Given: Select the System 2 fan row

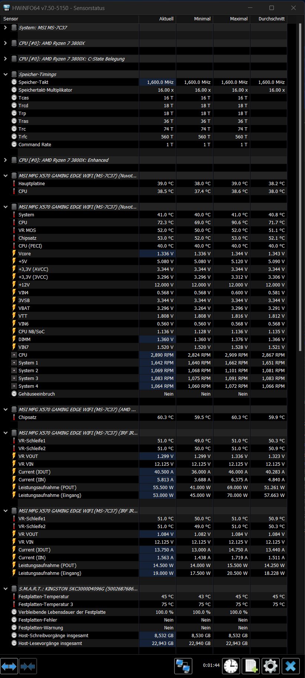Looking at the screenshot, I should pos(143,370).
